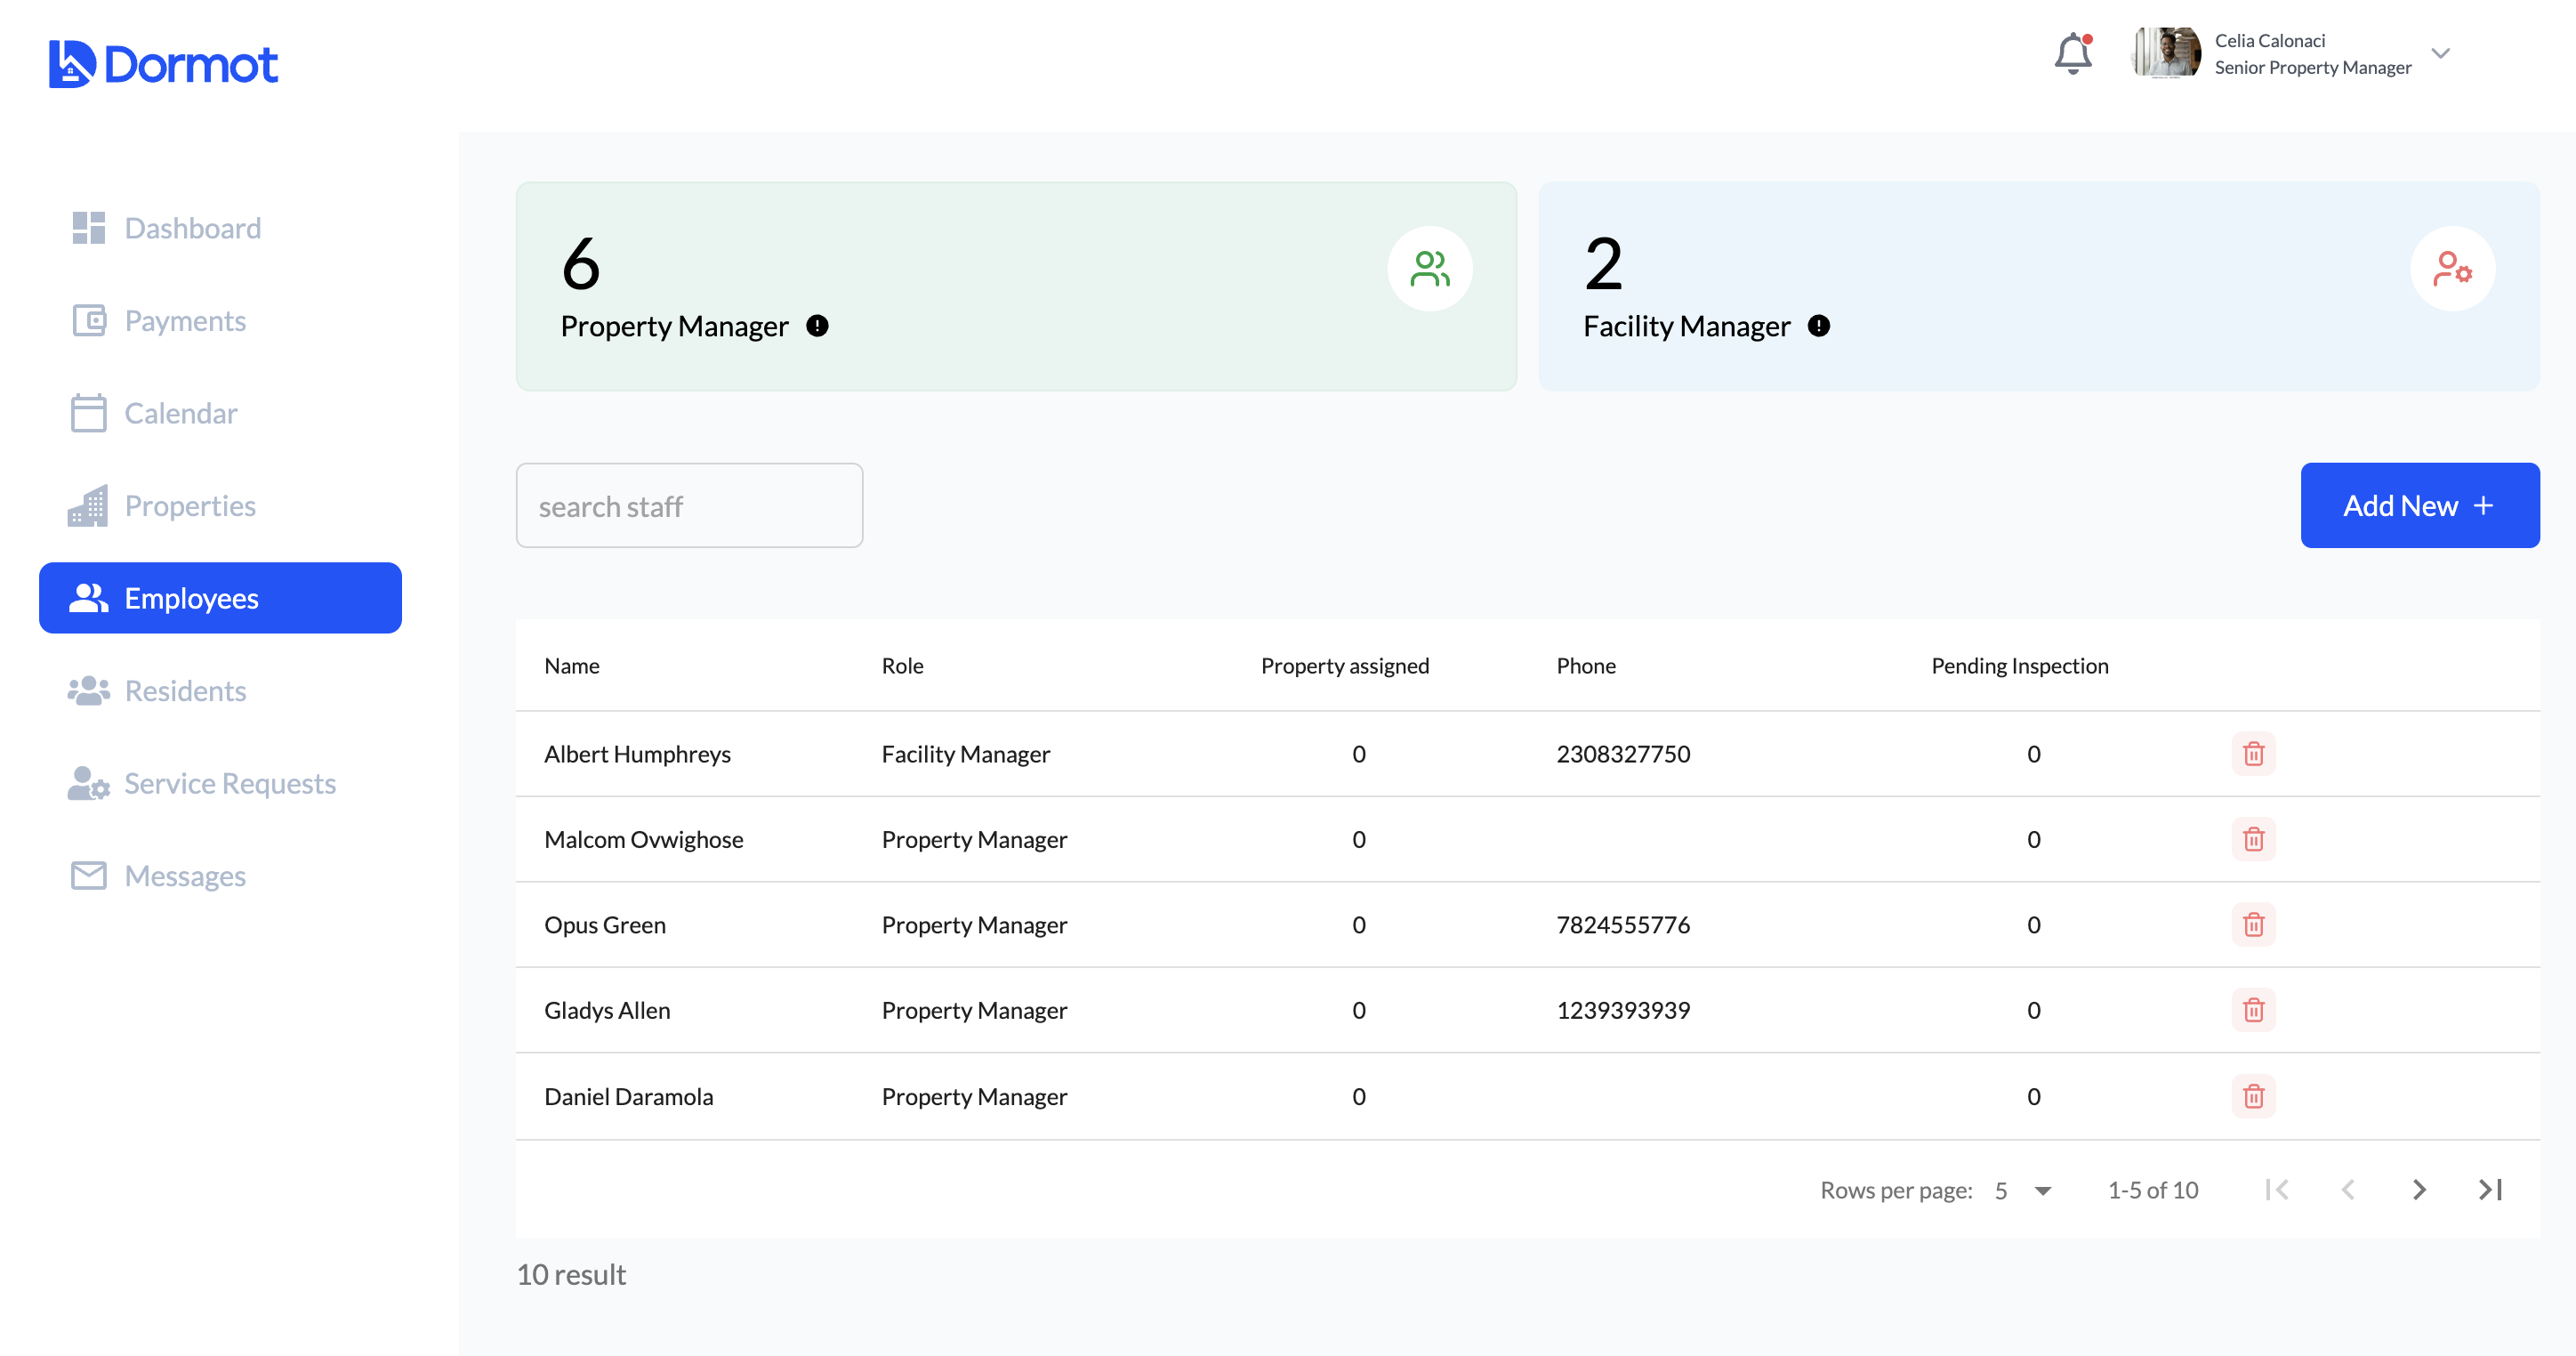Click the green Property Manager users icon
The width and height of the screenshot is (2576, 1356).
click(1430, 269)
